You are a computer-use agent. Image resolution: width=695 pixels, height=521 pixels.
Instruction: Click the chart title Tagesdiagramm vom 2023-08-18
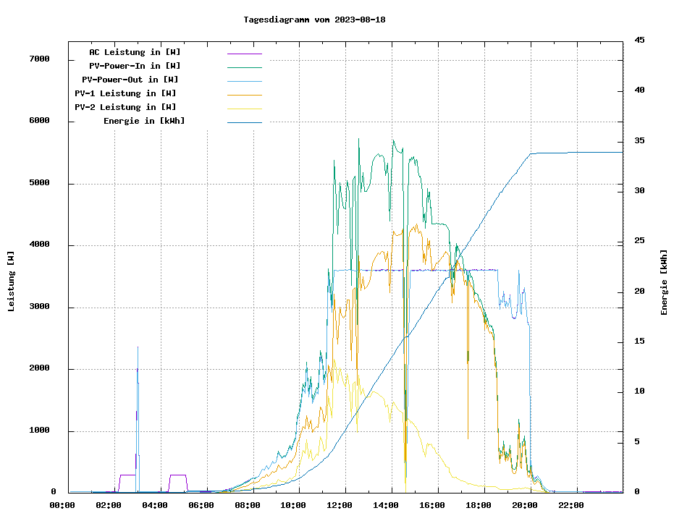[x=314, y=20]
